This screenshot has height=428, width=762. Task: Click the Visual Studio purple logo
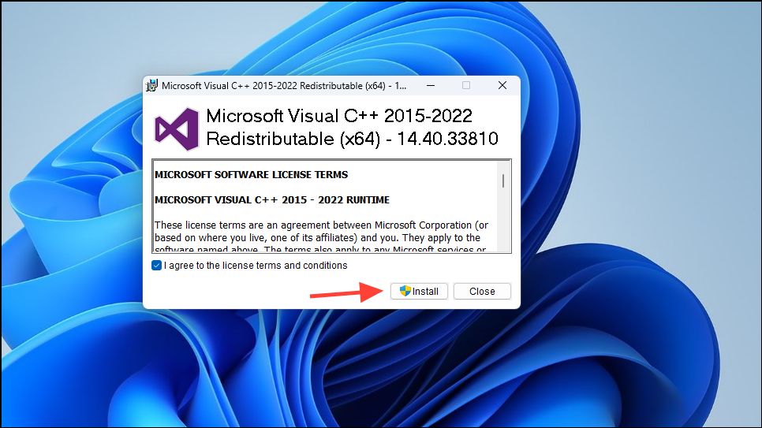pyautogui.click(x=177, y=129)
